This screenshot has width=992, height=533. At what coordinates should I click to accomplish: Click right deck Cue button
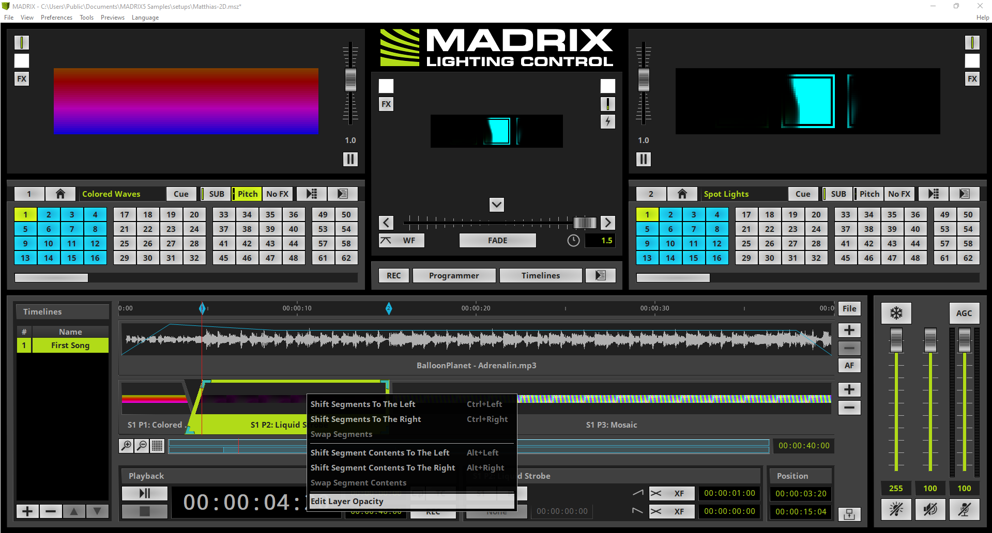[x=803, y=194]
